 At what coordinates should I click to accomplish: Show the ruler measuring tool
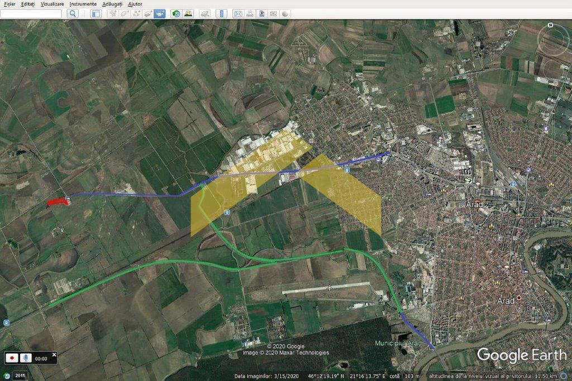click(x=221, y=13)
